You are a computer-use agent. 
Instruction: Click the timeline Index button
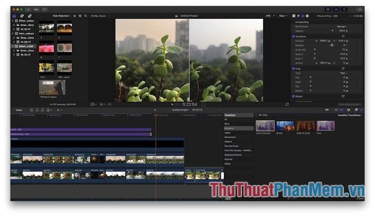coord(19,110)
